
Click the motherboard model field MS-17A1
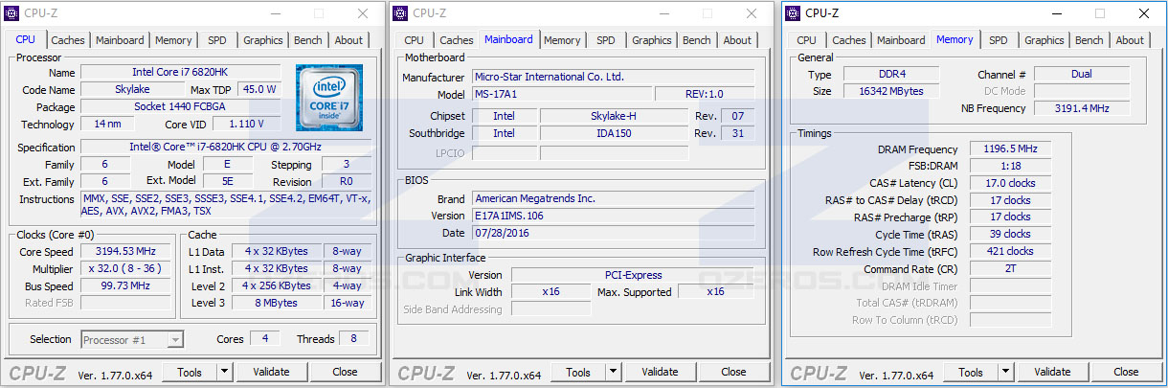pyautogui.click(x=562, y=94)
